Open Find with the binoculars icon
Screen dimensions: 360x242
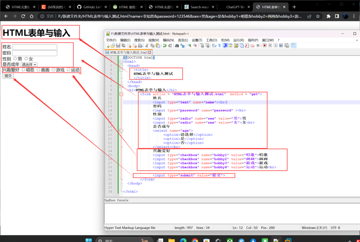click(177, 45)
